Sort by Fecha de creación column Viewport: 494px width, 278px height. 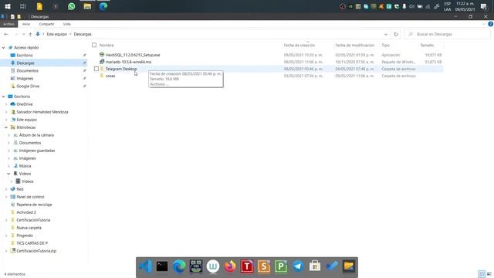pos(299,45)
